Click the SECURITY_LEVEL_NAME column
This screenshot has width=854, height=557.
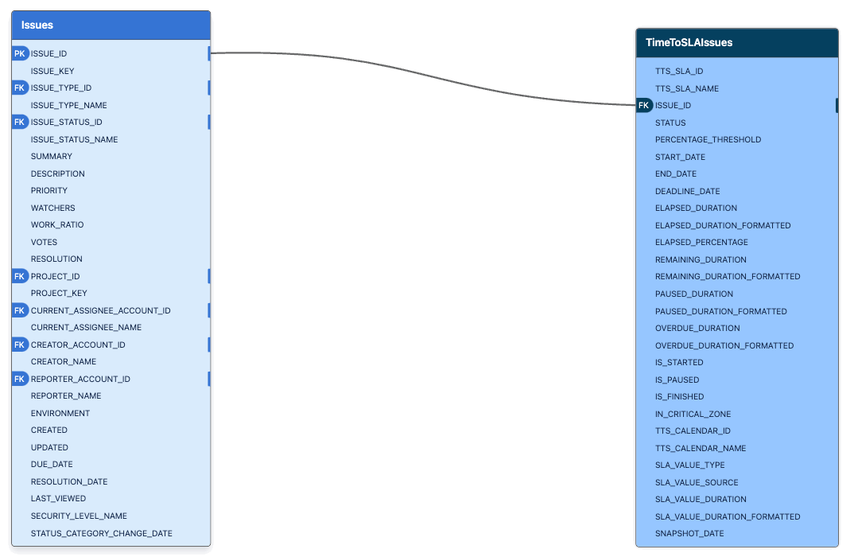coord(79,516)
